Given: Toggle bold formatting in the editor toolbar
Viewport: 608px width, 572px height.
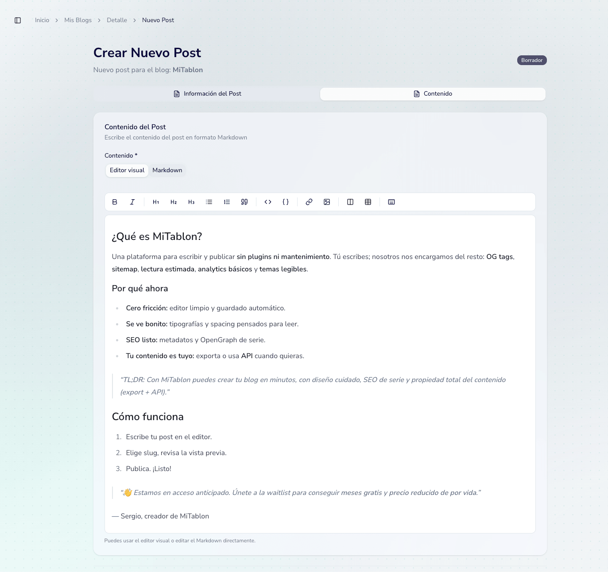Looking at the screenshot, I should tap(115, 202).
